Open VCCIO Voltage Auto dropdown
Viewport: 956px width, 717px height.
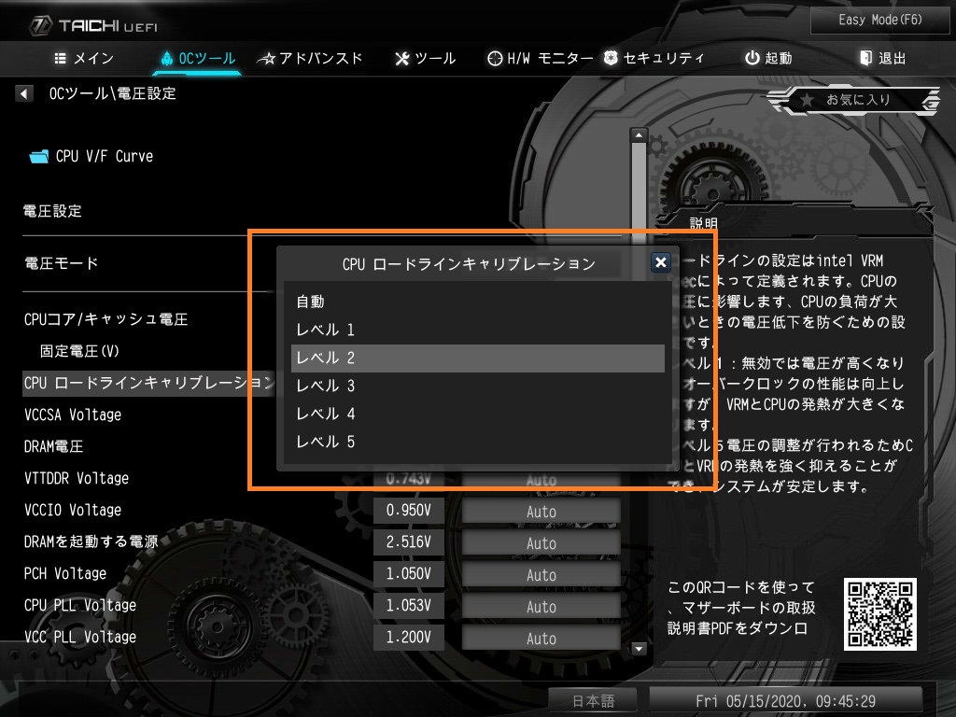(541, 511)
